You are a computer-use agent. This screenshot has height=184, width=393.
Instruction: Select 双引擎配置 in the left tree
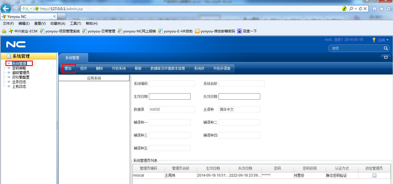coord(21,77)
